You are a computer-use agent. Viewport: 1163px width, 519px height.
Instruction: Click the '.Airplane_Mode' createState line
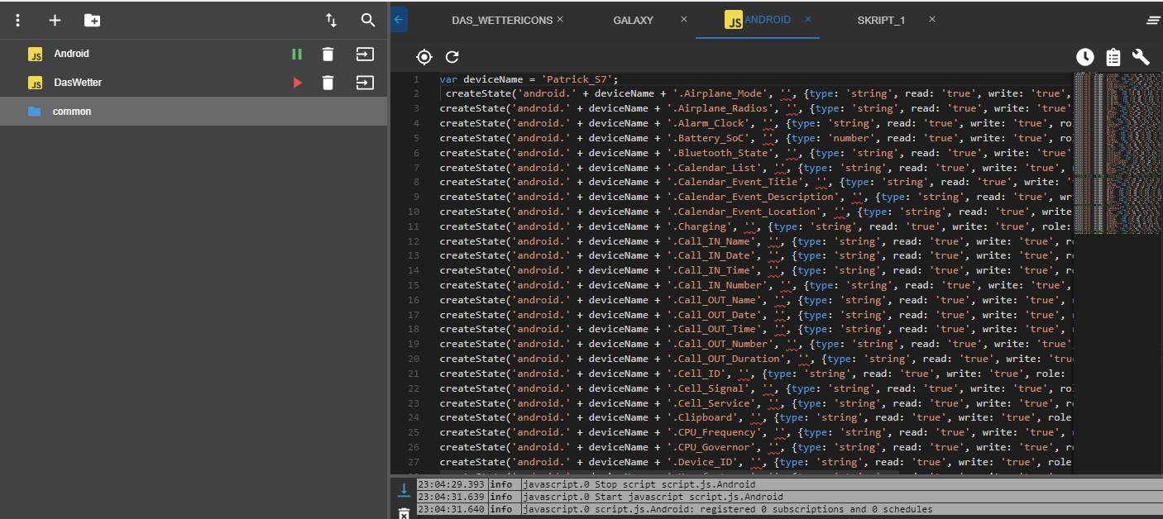pos(755,94)
